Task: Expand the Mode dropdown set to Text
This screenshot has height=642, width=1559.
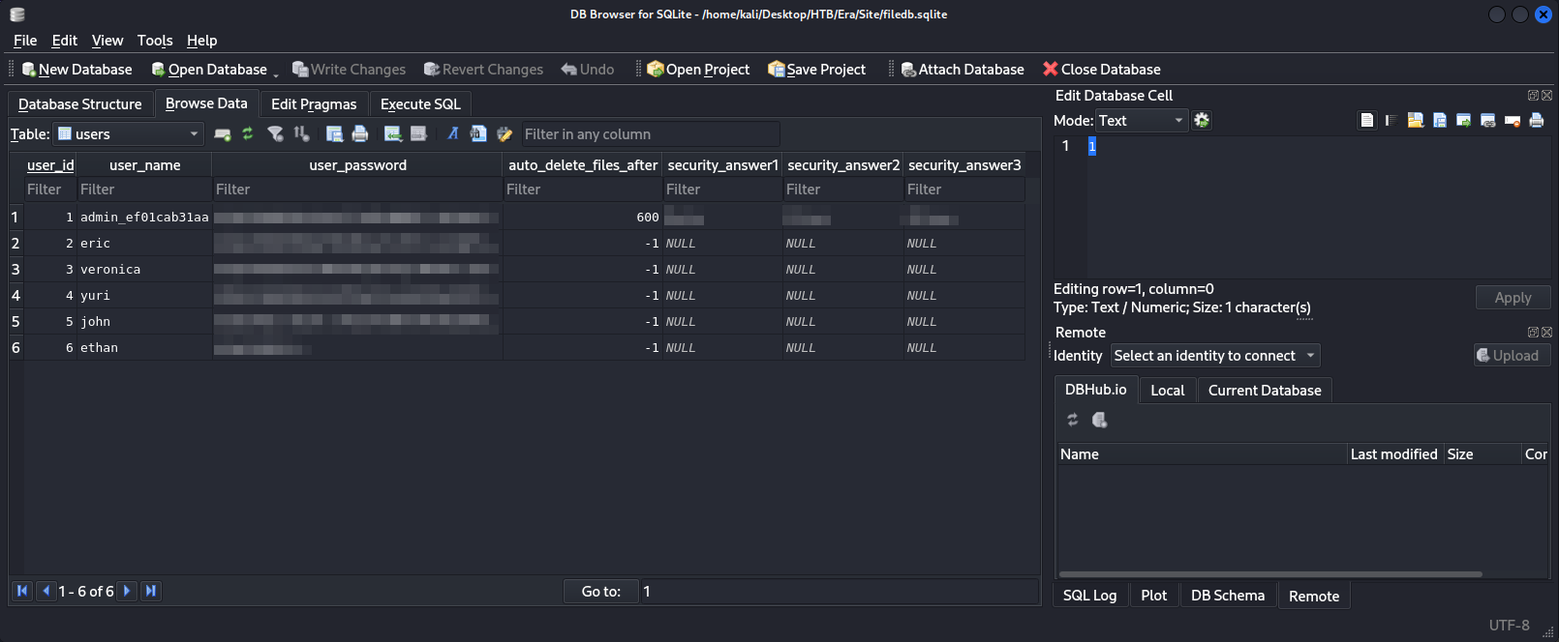Action: [1141, 121]
